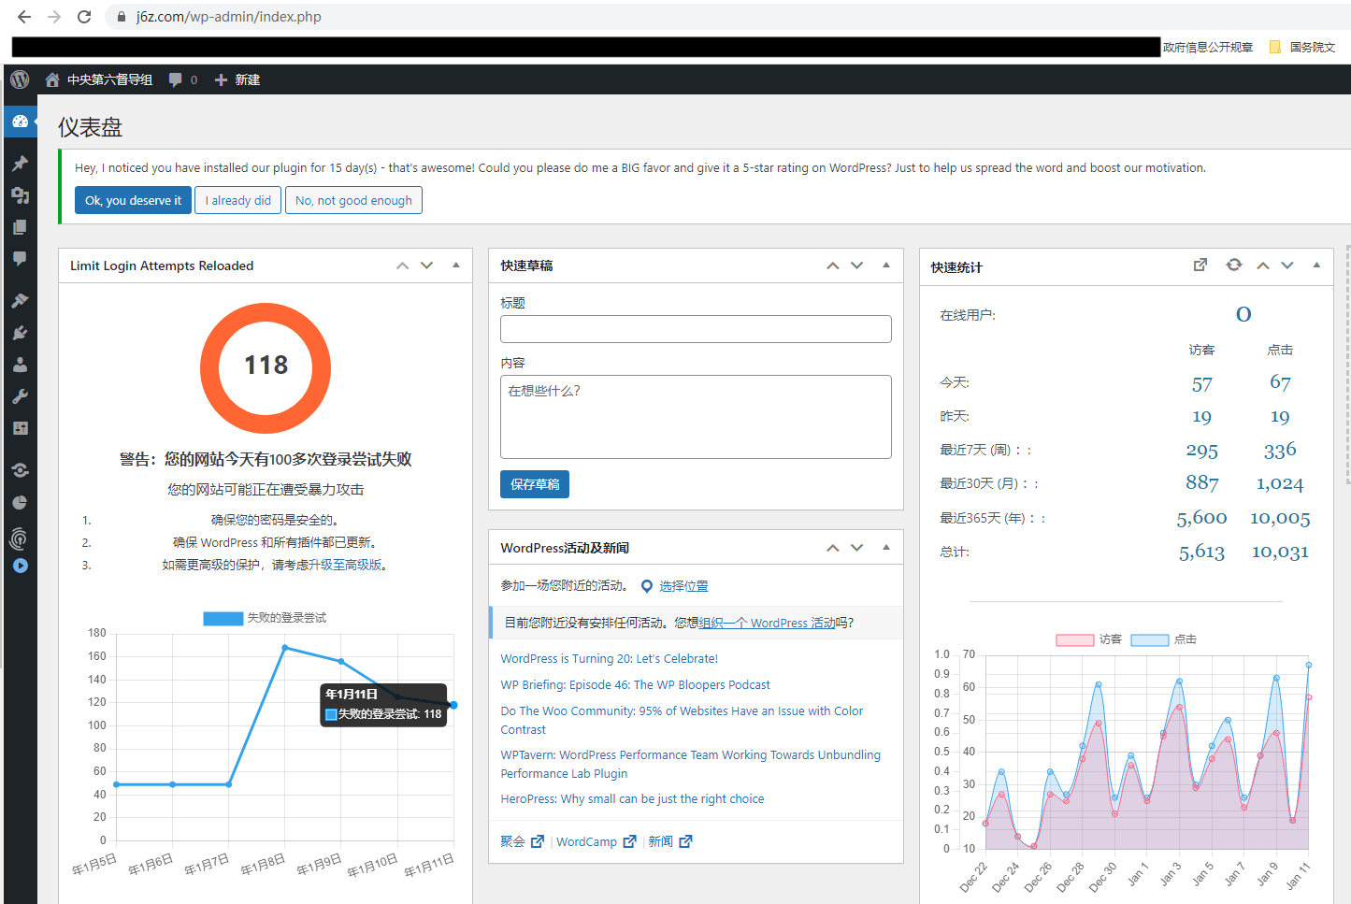Open the Posts pushpin menu in sidebar

(x=20, y=164)
